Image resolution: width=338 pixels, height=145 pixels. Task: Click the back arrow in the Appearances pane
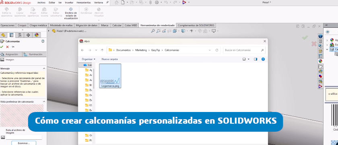(x=328, y=32)
